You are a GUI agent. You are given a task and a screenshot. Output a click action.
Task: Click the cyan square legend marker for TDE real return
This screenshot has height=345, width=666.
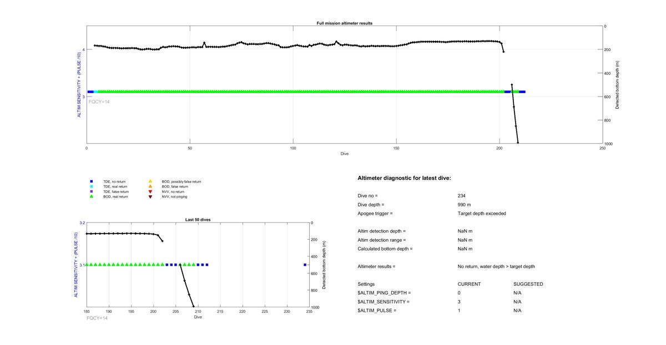click(91, 186)
